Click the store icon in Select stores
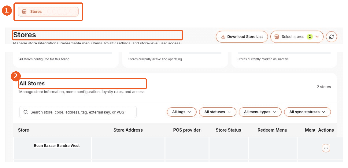 [276, 37]
